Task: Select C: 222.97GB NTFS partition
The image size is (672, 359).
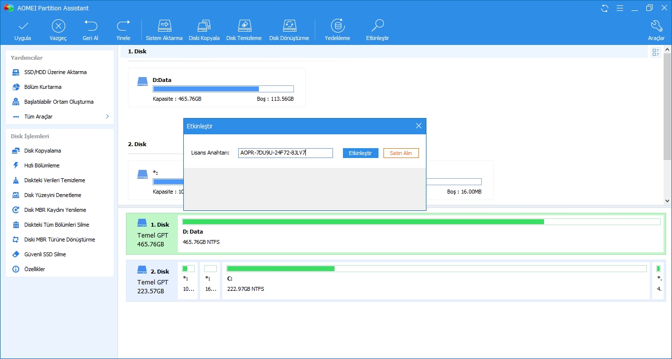Action: coord(436,280)
